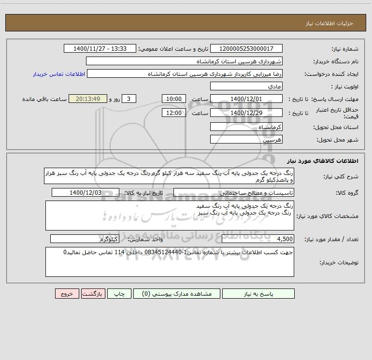Click the price validity date 1400/12/29

(x=246, y=113)
